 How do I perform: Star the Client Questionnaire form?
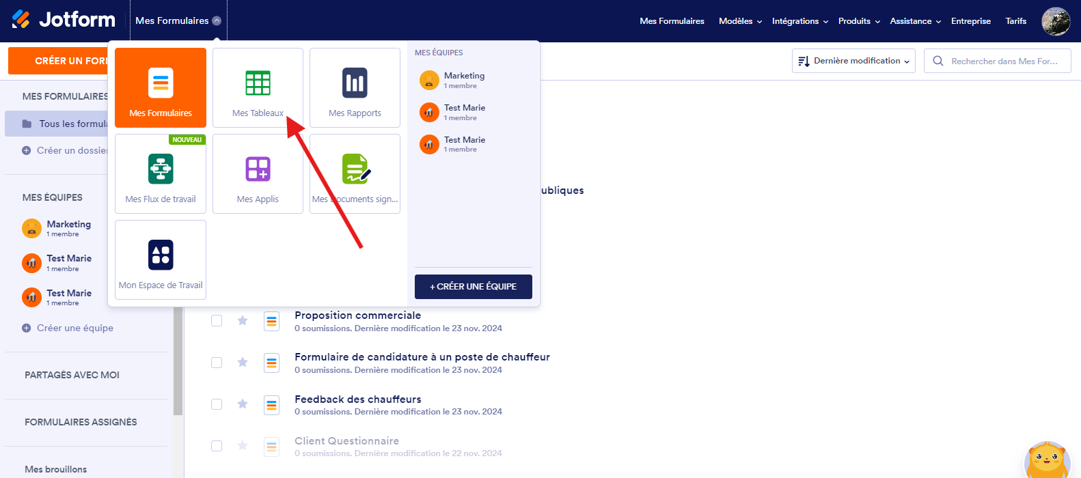pyautogui.click(x=243, y=445)
